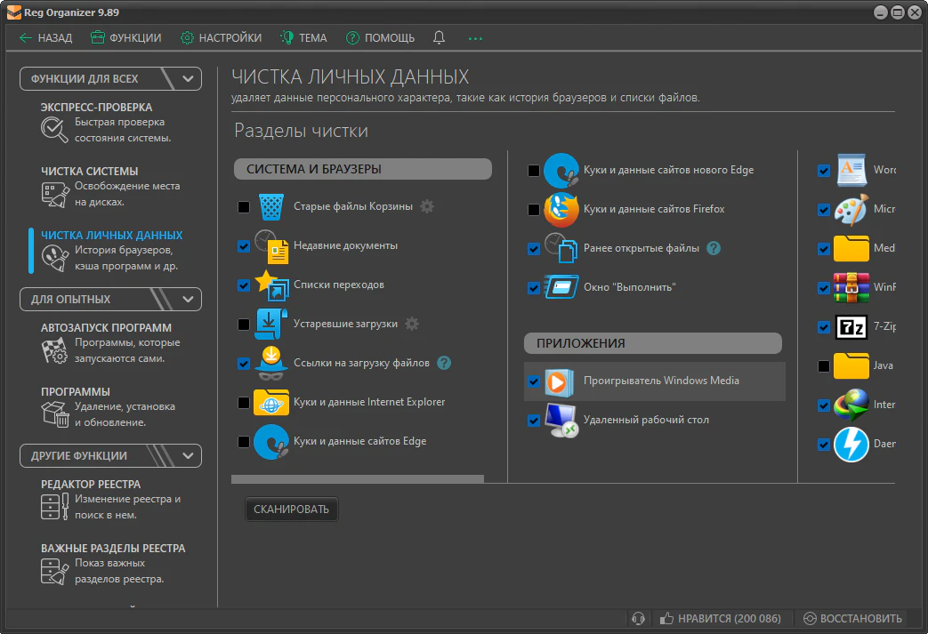Click the notification bell icon

point(439,38)
